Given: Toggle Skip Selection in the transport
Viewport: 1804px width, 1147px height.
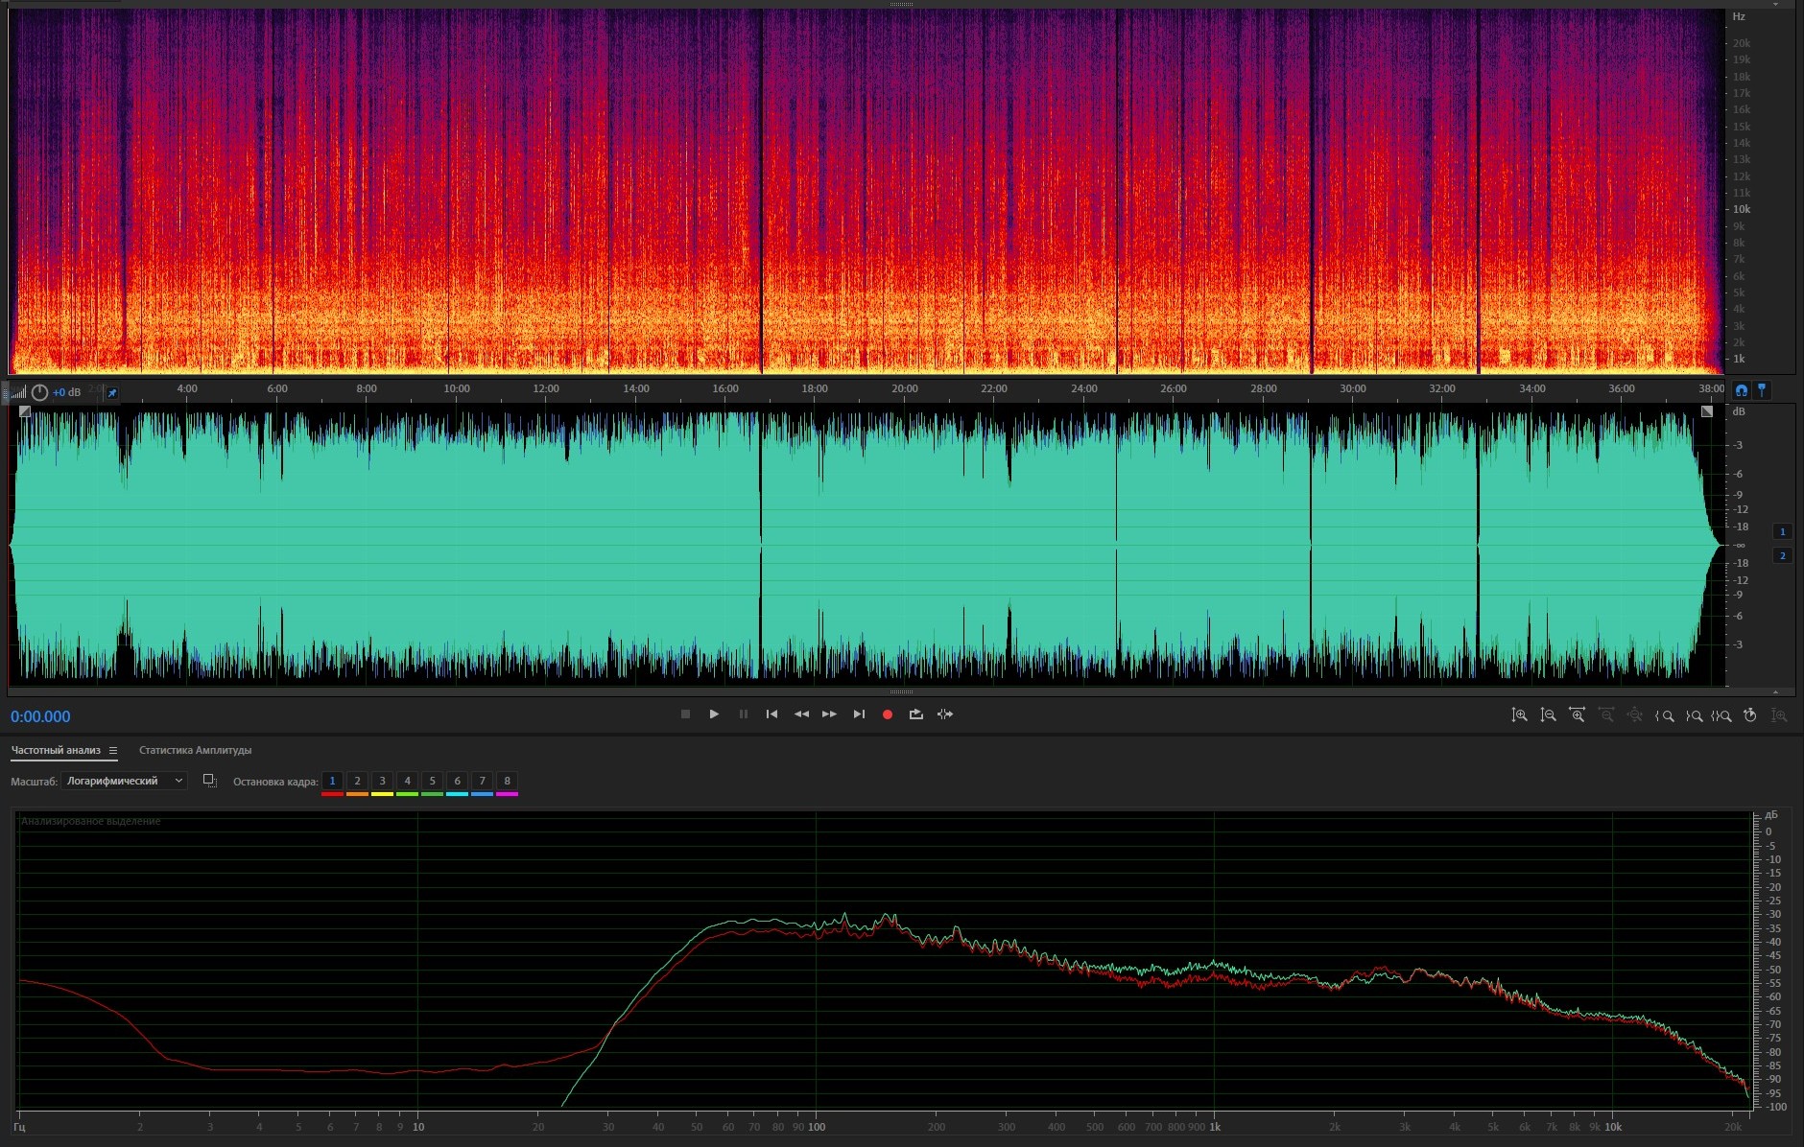Looking at the screenshot, I should 945,714.
